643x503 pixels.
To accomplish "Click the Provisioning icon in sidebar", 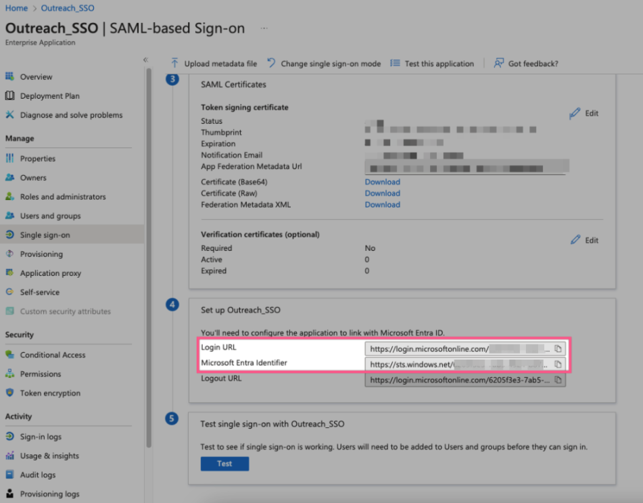I will [9, 254].
